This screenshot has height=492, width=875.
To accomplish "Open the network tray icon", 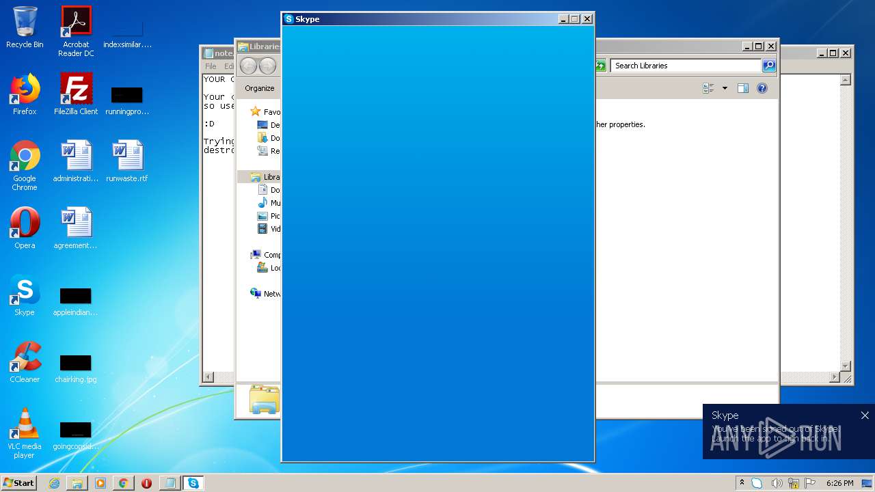I will [794, 483].
